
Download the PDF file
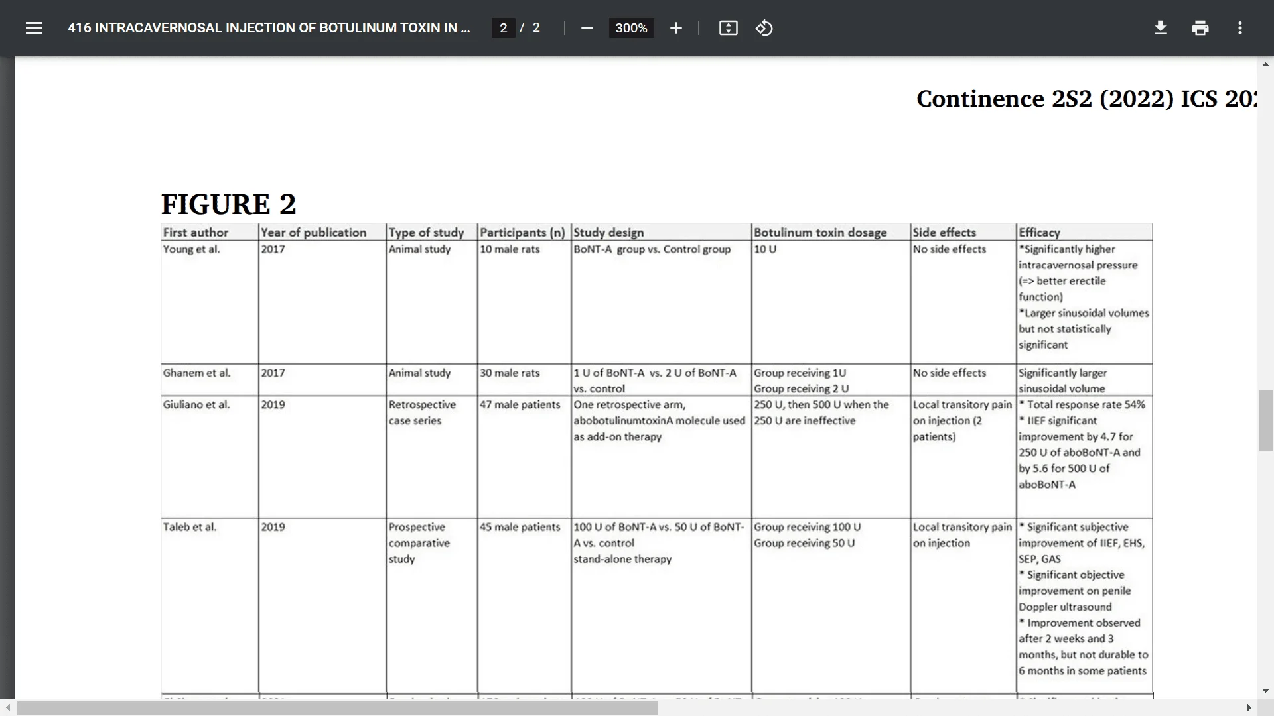click(1161, 28)
